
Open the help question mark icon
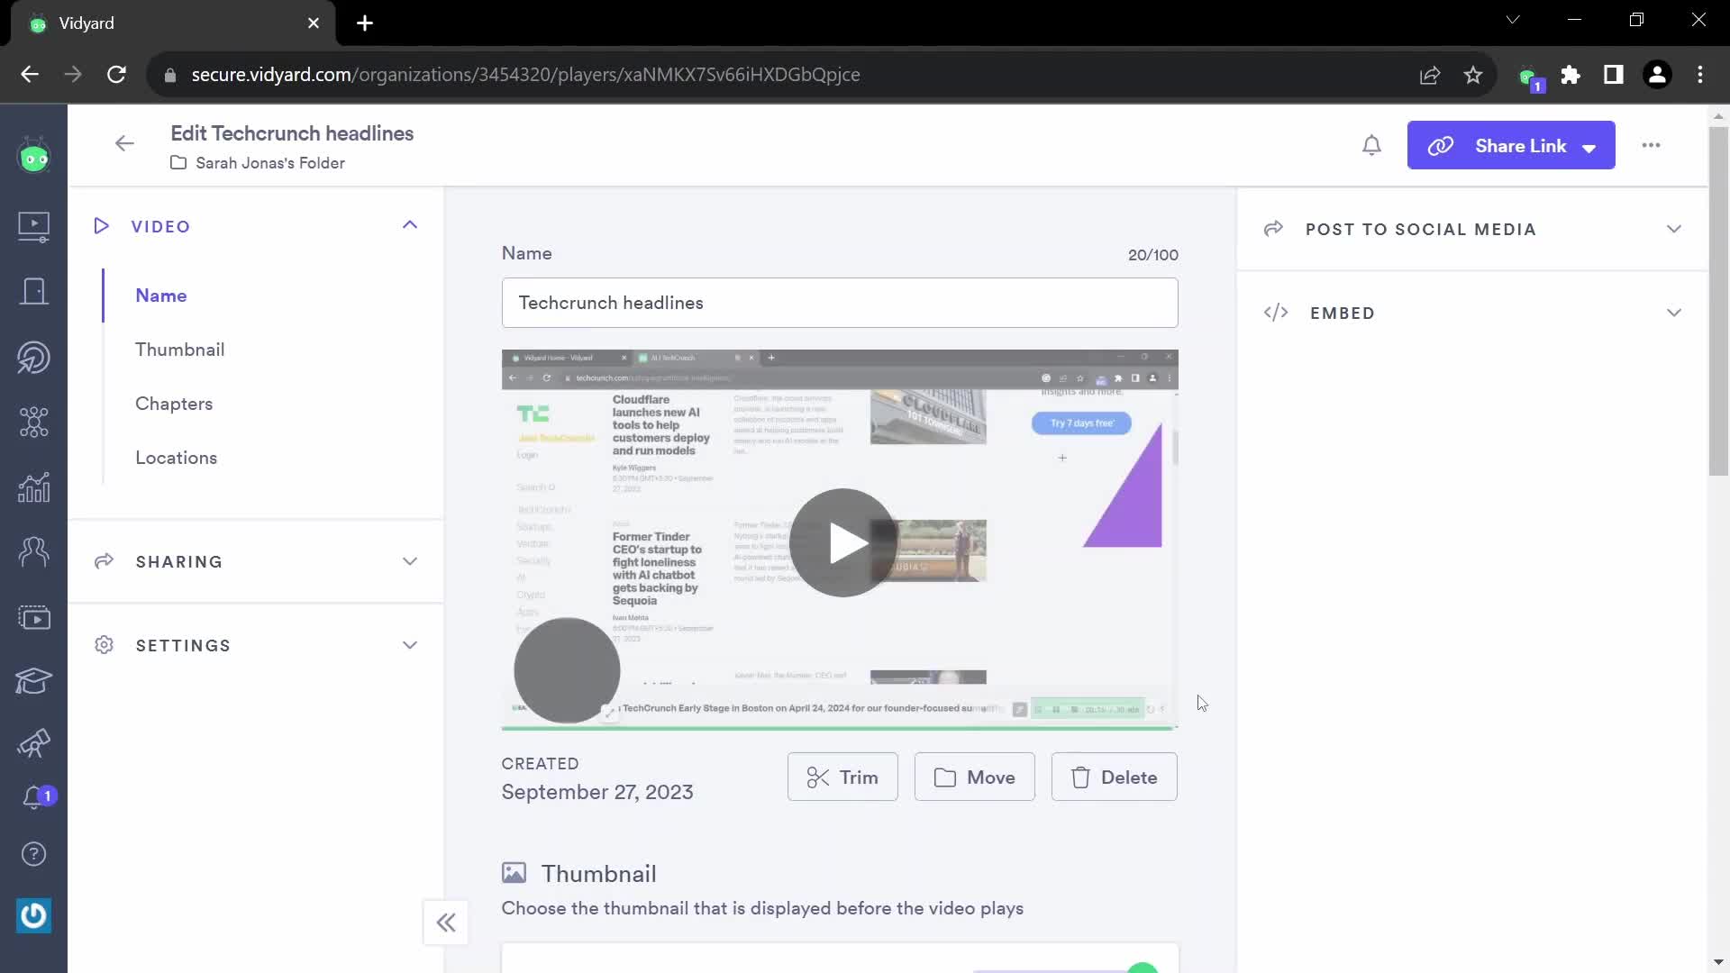(x=34, y=854)
